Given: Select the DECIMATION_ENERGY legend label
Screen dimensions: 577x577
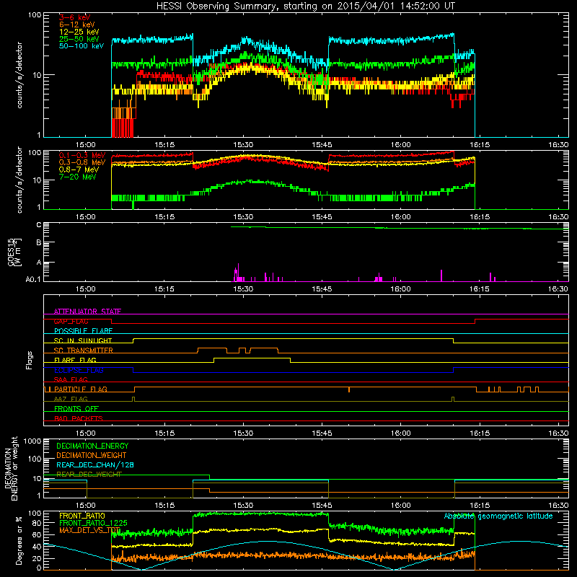Looking at the screenshot, I should pos(92,446).
